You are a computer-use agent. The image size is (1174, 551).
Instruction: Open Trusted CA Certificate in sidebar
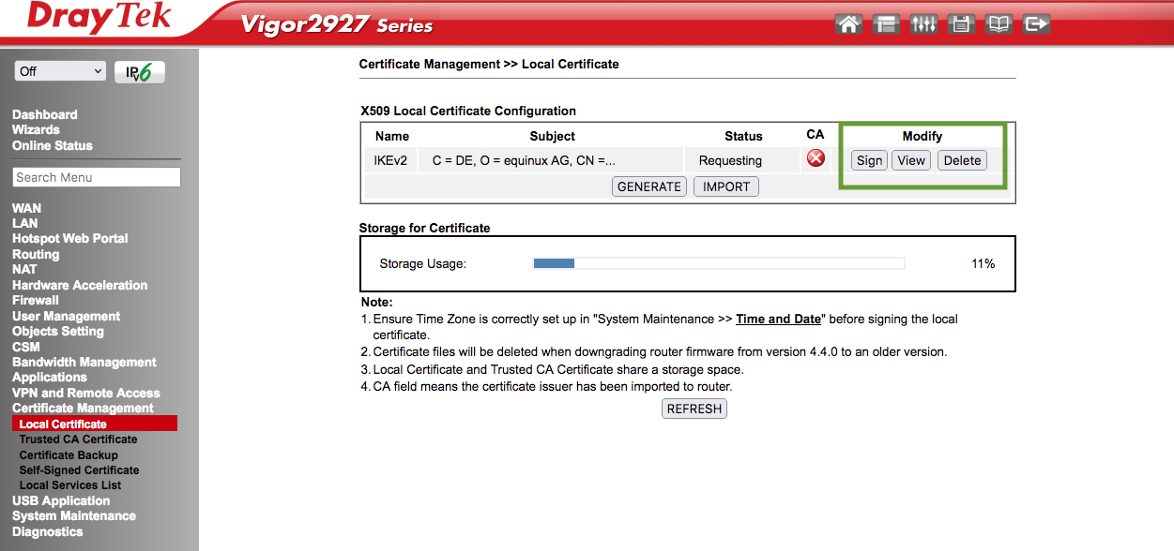click(78, 439)
